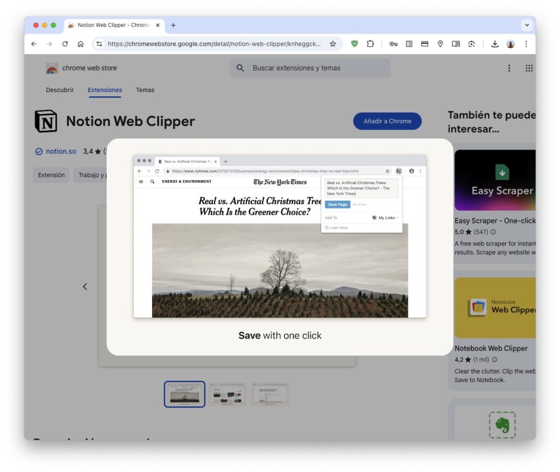
Task: Click the location pin toolbar icon
Action: (440, 44)
